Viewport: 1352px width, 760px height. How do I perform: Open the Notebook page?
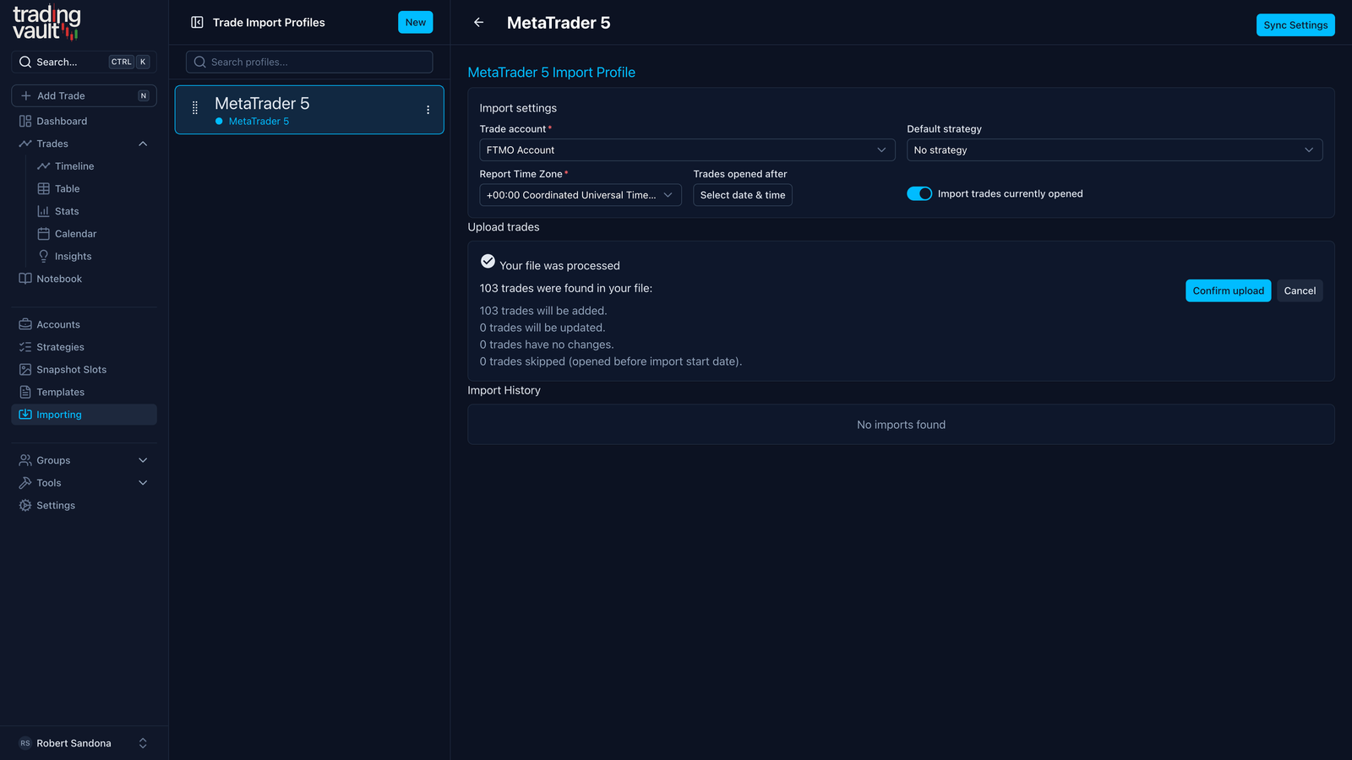pyautogui.click(x=59, y=279)
